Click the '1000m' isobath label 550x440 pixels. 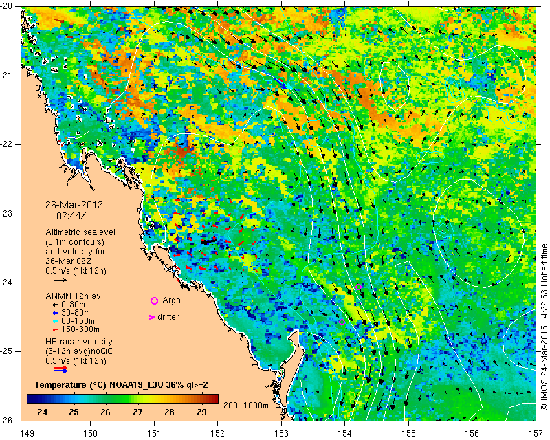click(256, 406)
